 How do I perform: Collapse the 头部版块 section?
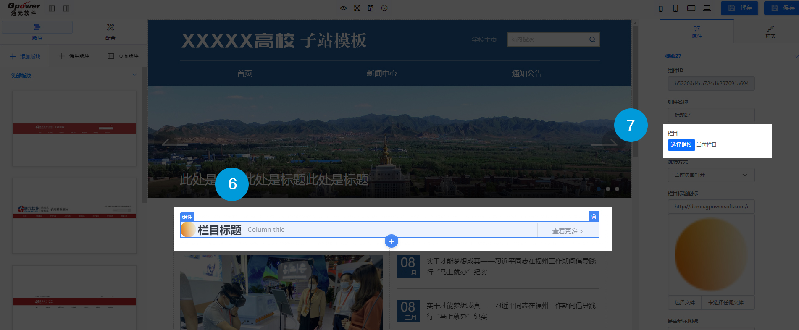pyautogui.click(x=134, y=76)
